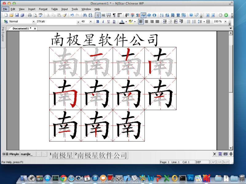Screen dimensions: 246x184
Task: Click the Save All icon
Action: pos(22,15)
